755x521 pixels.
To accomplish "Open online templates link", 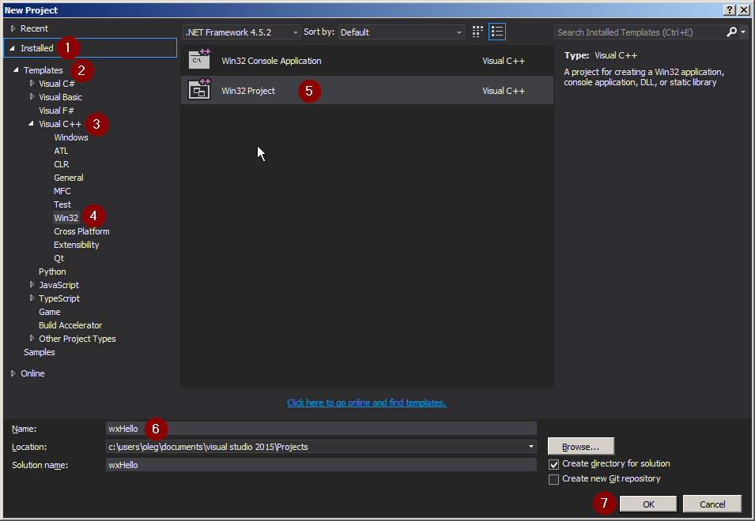I will tap(366, 403).
